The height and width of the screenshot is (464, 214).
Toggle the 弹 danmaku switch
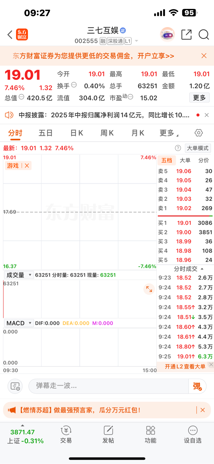pyautogui.click(x=197, y=386)
